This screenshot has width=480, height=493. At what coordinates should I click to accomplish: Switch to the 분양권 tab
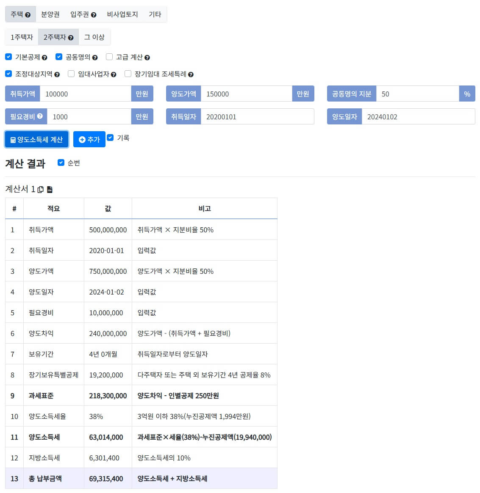50,14
